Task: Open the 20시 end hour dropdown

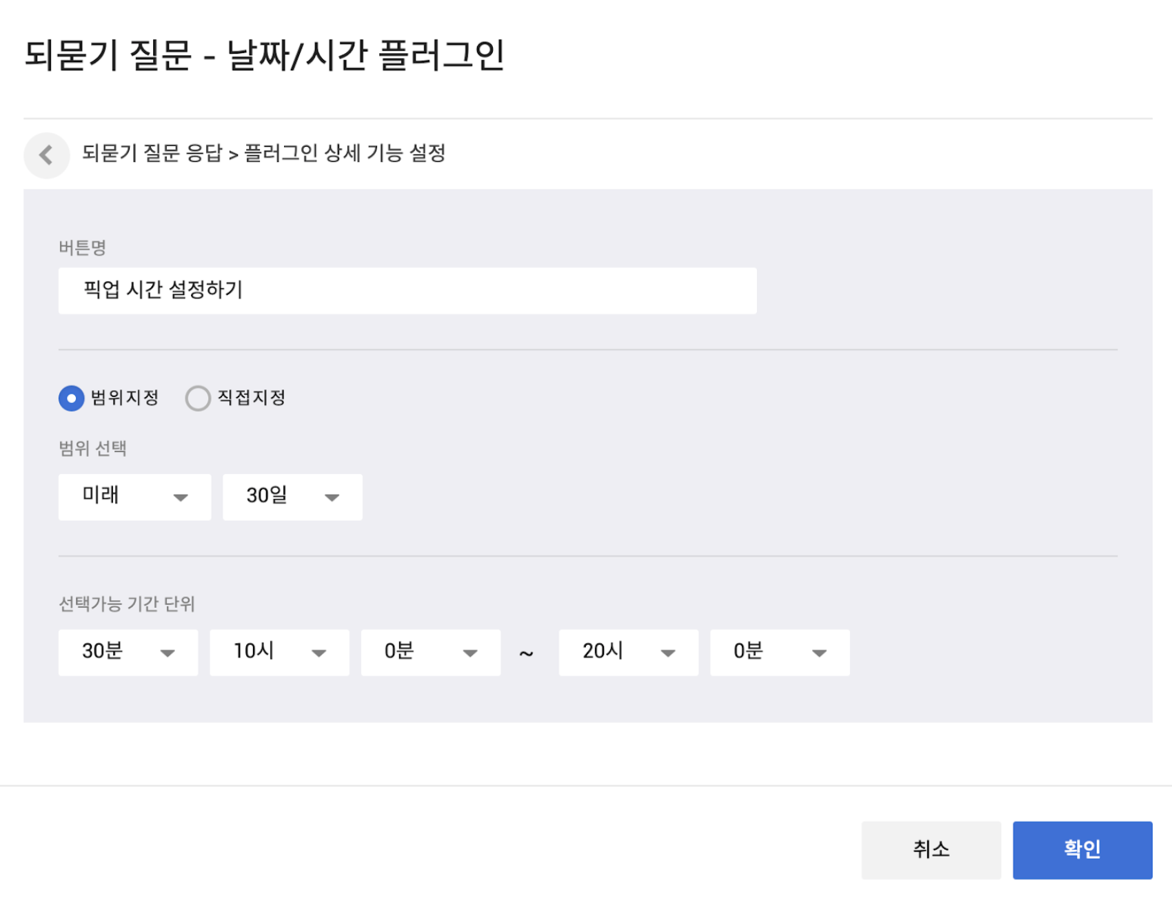Action: [628, 652]
